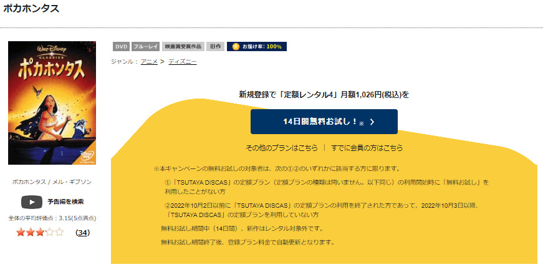The image size is (543, 272).
Task: Click the お届け率 100% badge
Action: pos(257,46)
